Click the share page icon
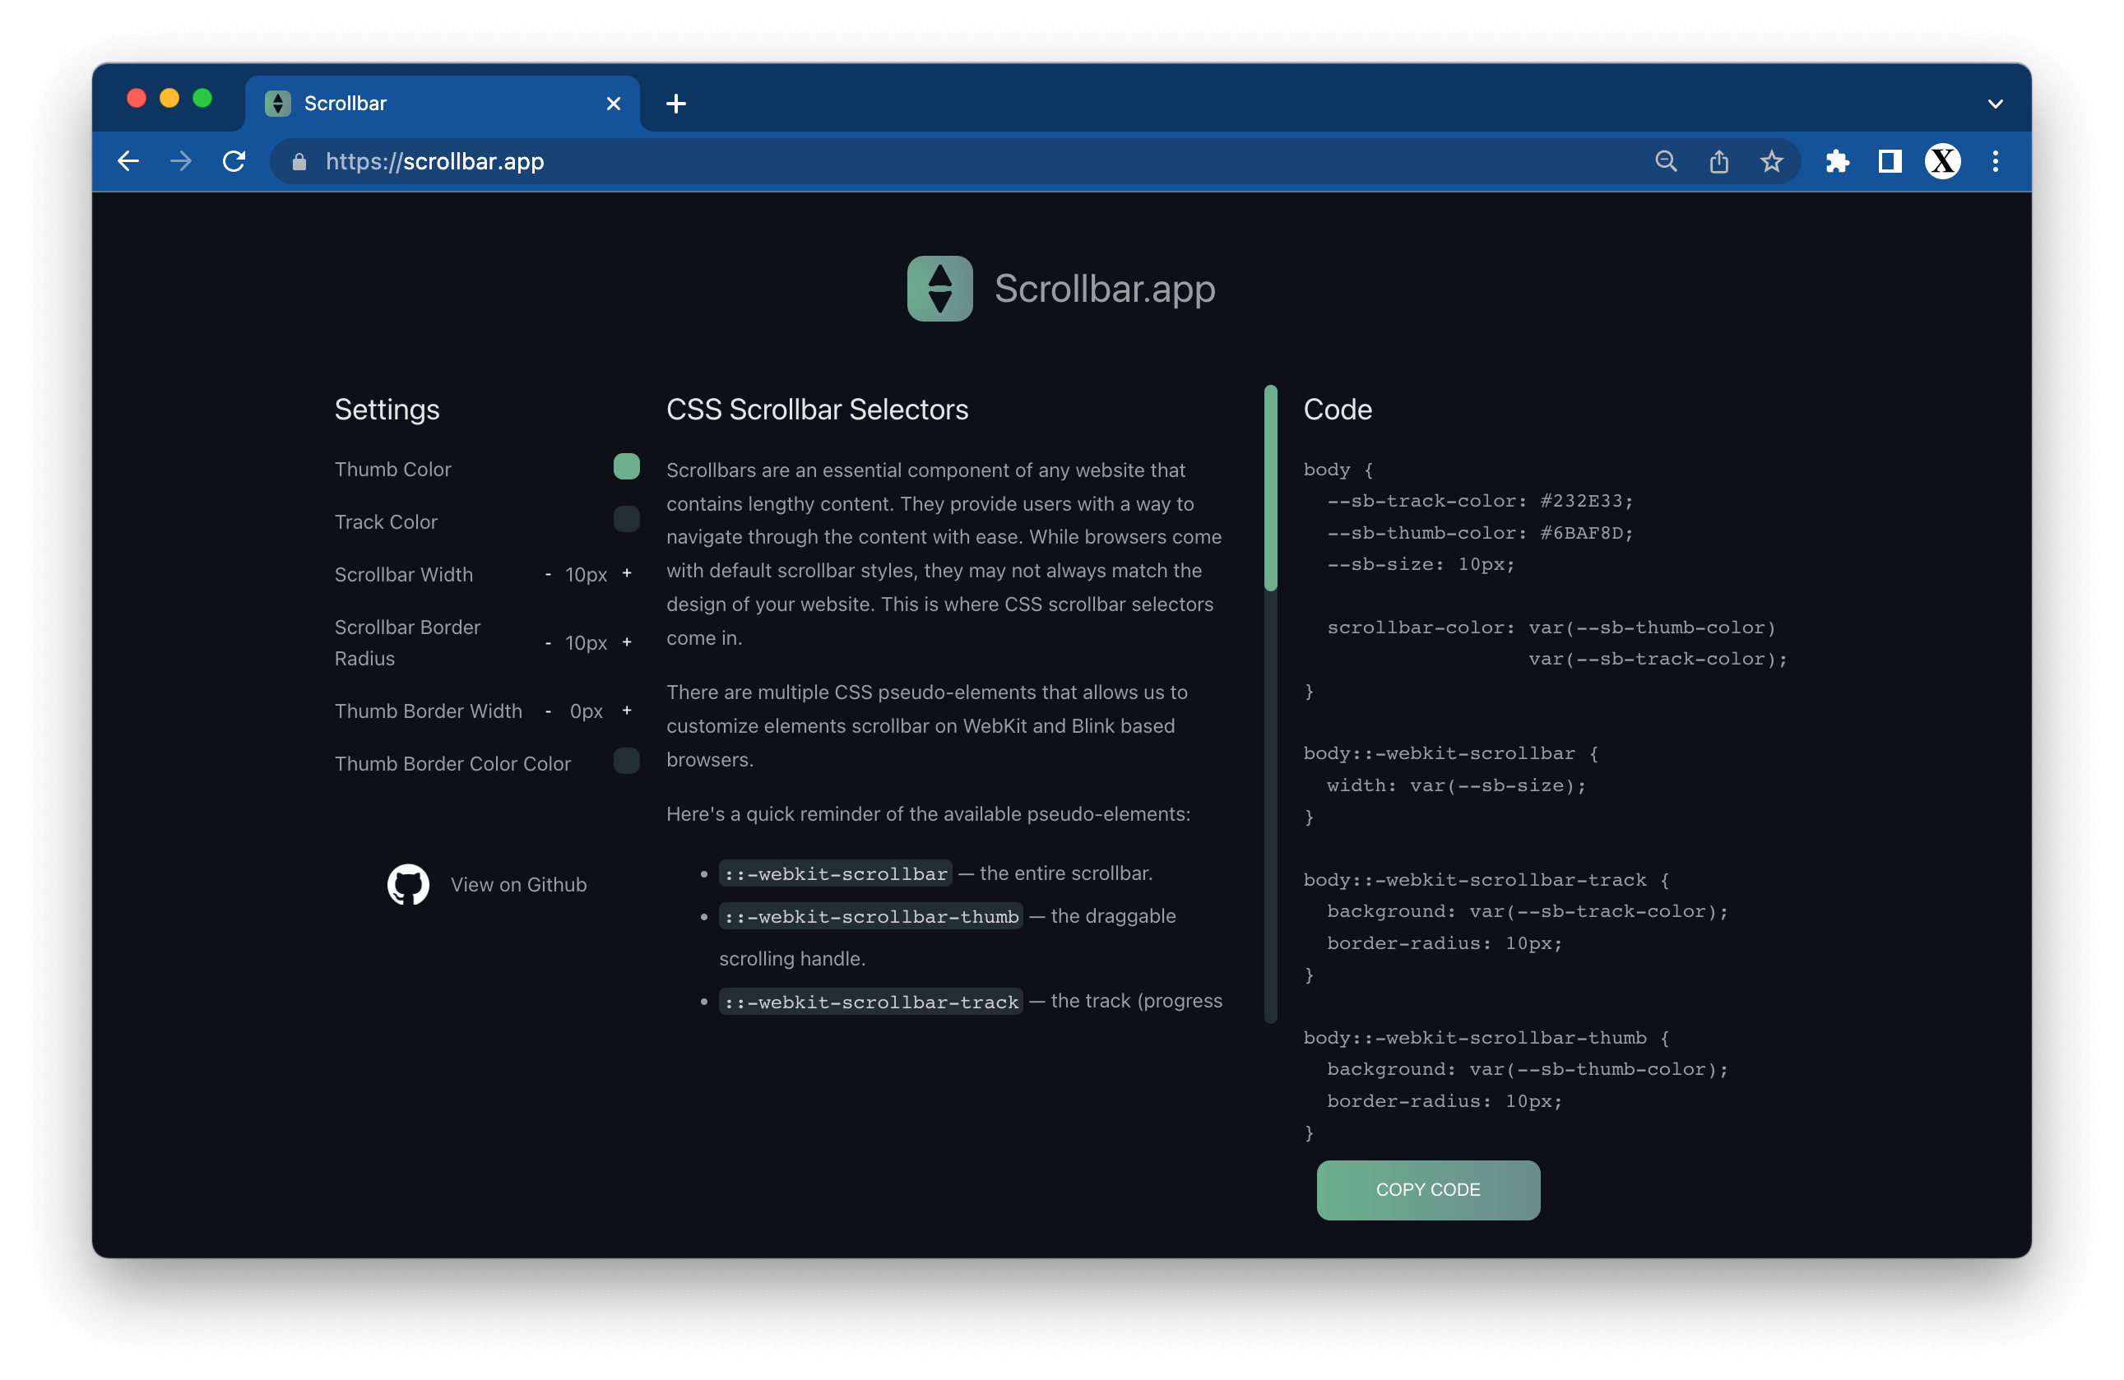2124x1380 pixels. 1718,161
